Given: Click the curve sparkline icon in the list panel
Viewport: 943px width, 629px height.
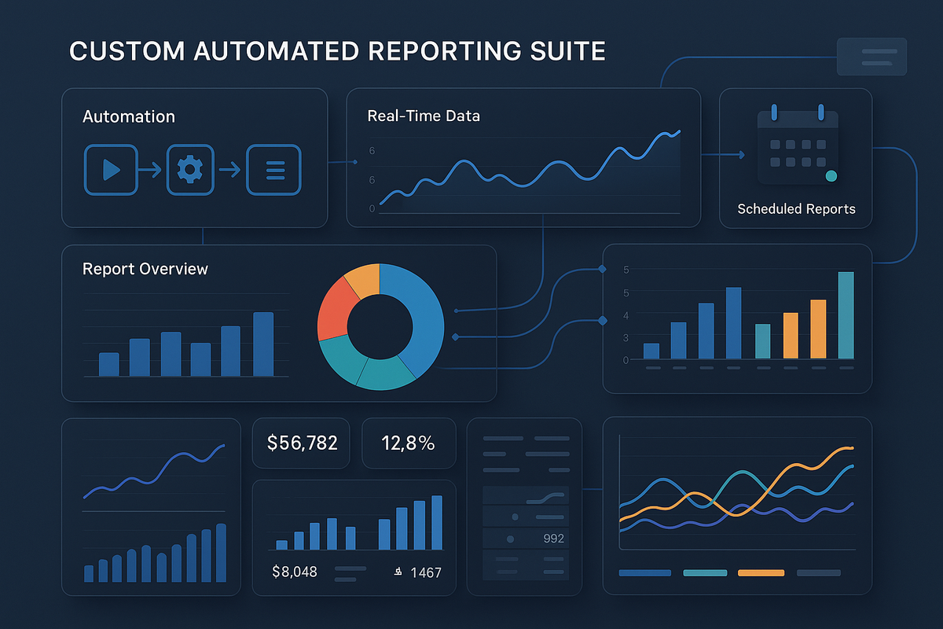Looking at the screenshot, I should (544, 497).
